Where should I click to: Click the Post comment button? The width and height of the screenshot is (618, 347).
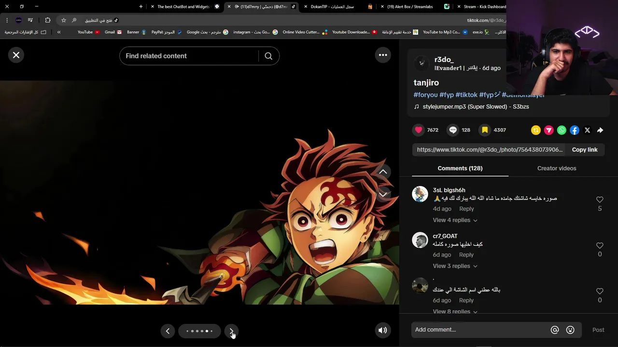point(598,330)
